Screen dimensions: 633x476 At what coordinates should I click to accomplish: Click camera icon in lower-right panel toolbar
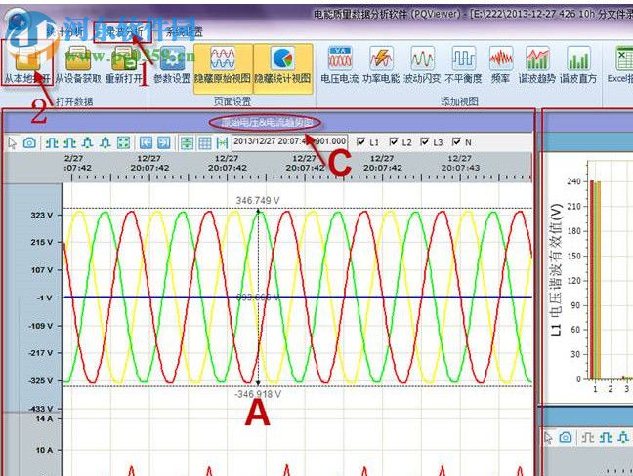(x=566, y=438)
